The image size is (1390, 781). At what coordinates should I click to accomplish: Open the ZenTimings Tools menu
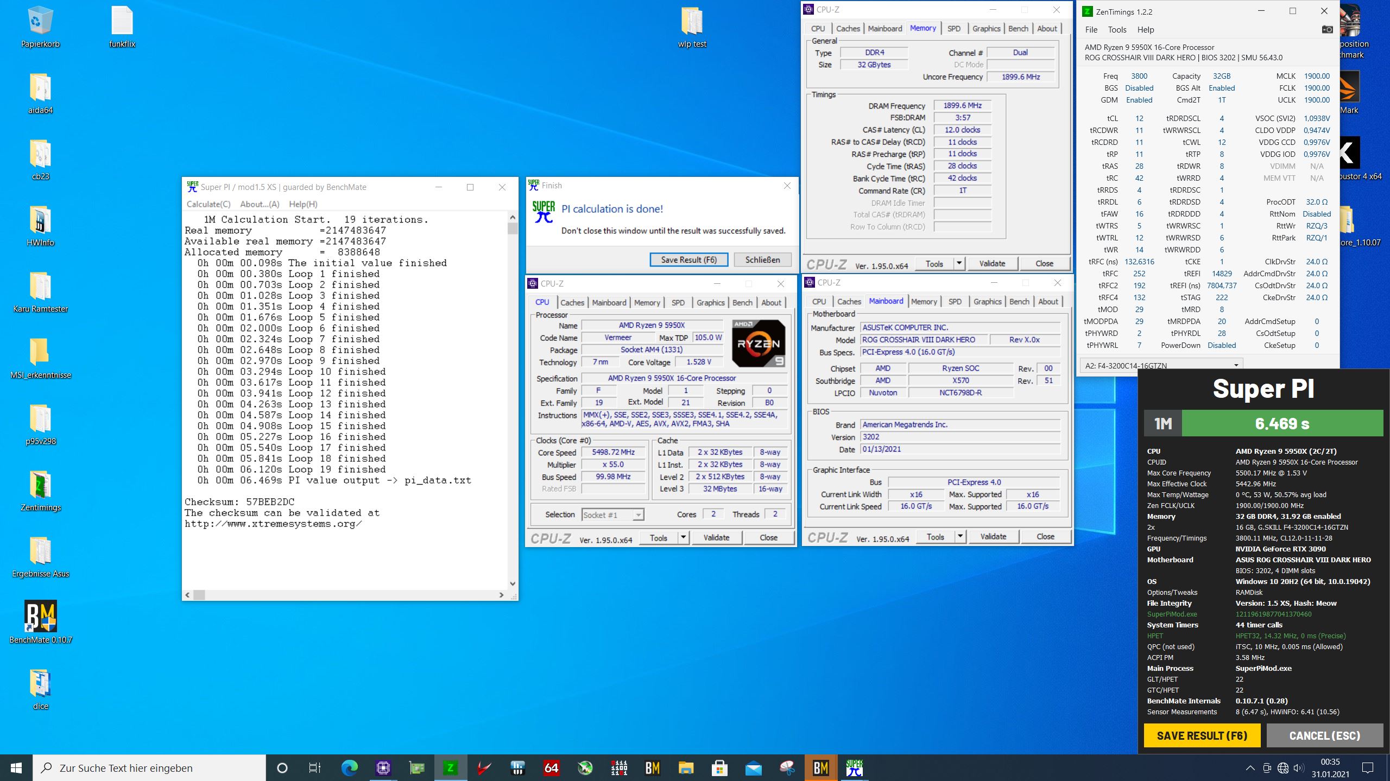click(x=1117, y=30)
